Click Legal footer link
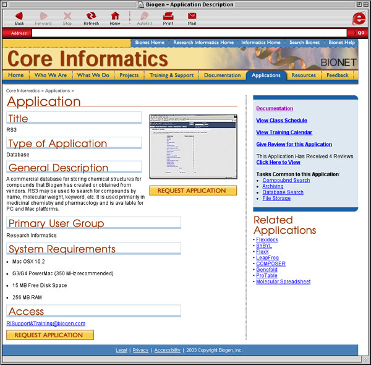 pos(121,350)
